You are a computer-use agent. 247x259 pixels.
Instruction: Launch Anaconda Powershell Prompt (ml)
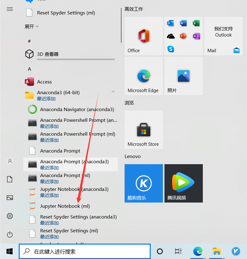[70, 137]
